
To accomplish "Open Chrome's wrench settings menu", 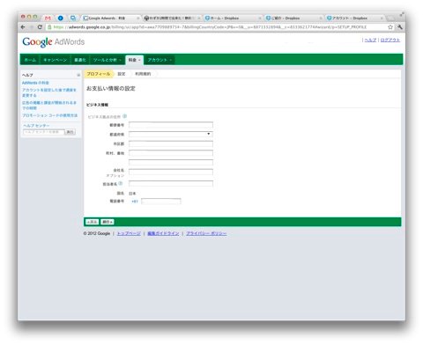I will pos(399,27).
